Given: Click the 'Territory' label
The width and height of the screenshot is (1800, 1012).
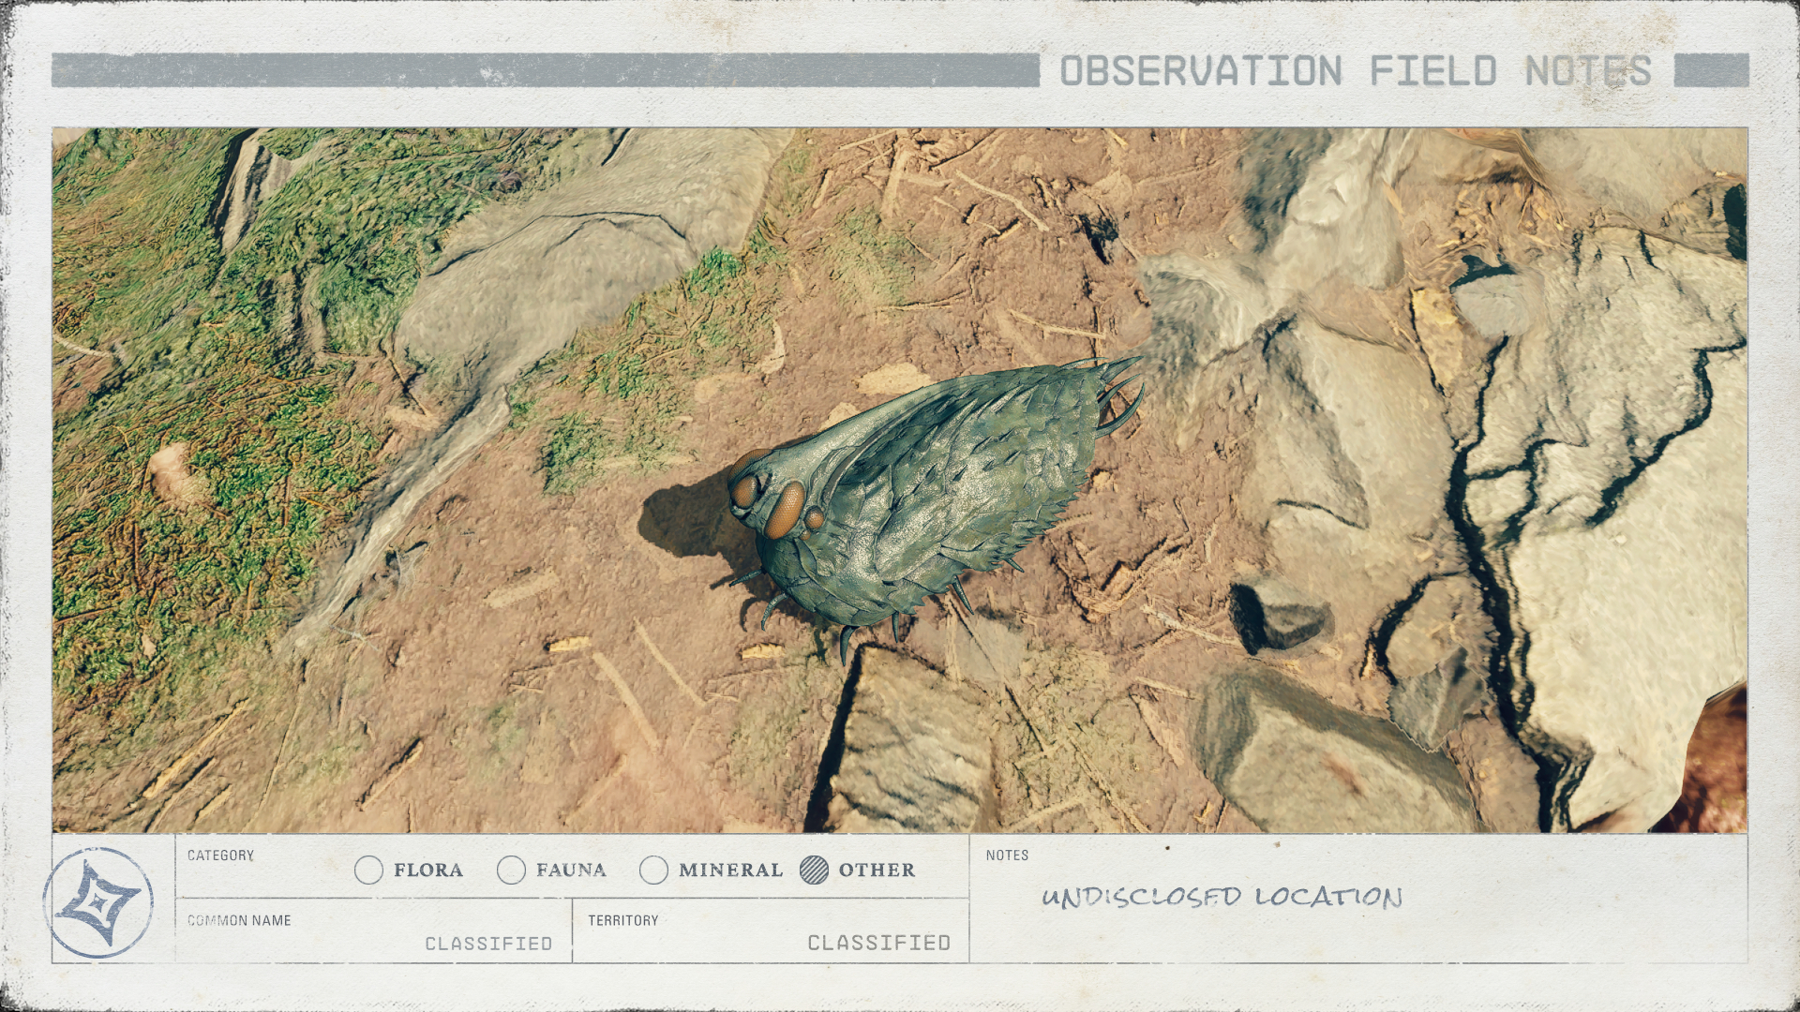Looking at the screenshot, I should point(623,920).
